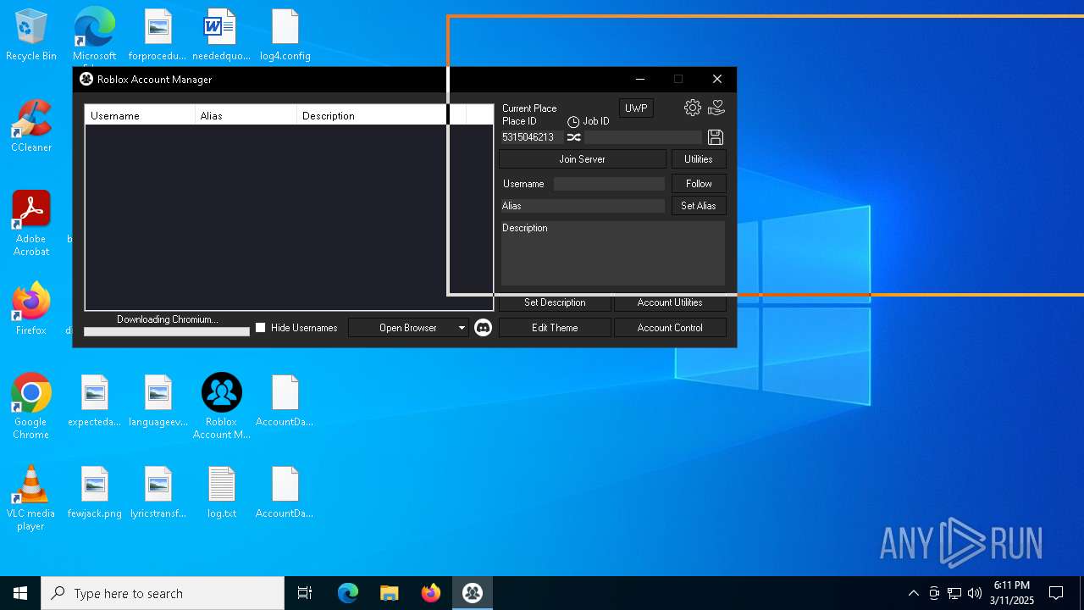Expand the Open Browser dropdown arrow
Screen dimensions: 1084x610
[x=462, y=327]
